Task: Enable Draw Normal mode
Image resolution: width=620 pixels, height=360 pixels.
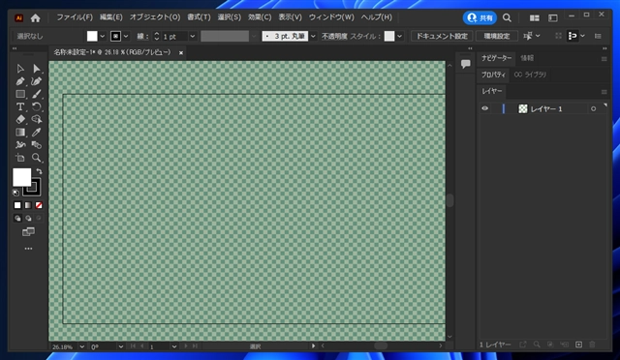Action: coord(17,218)
